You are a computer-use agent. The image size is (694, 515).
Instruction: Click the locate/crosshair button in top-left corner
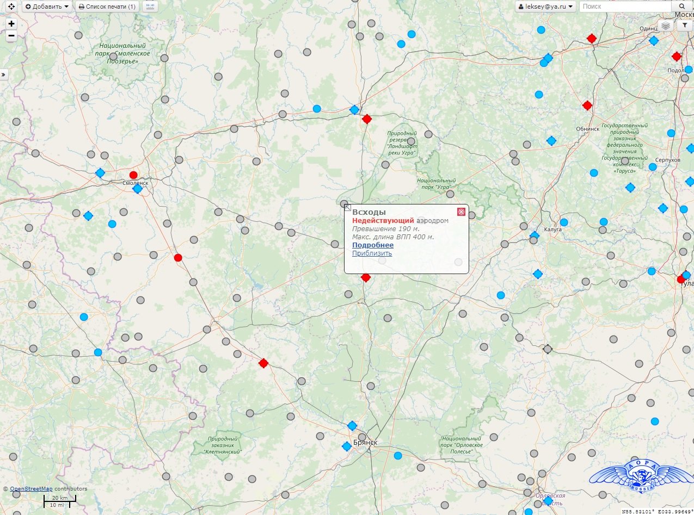click(x=11, y=7)
